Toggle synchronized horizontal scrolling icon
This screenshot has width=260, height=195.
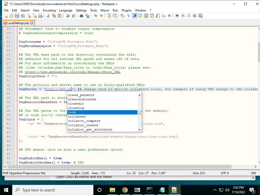(x=115, y=16)
